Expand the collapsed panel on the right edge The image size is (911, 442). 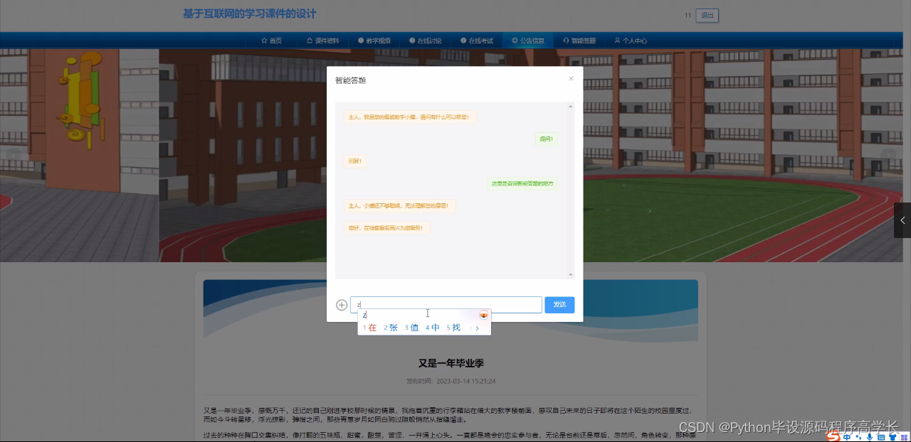click(x=903, y=220)
